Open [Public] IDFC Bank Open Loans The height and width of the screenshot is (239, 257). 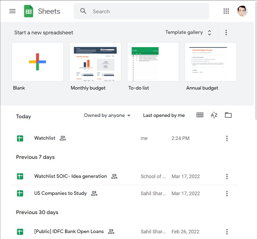click(x=69, y=231)
